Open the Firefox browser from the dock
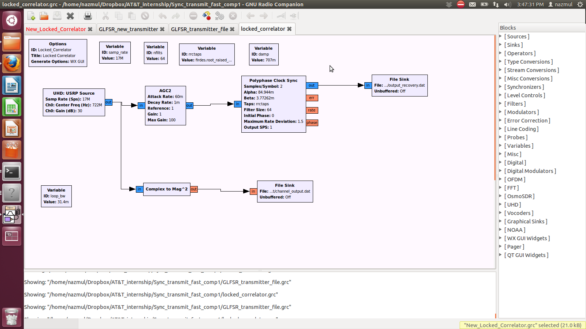 pos(12,63)
